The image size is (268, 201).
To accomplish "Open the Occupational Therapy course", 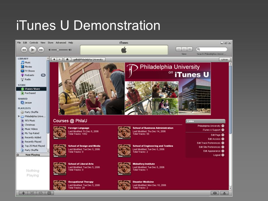I will 81,182.
